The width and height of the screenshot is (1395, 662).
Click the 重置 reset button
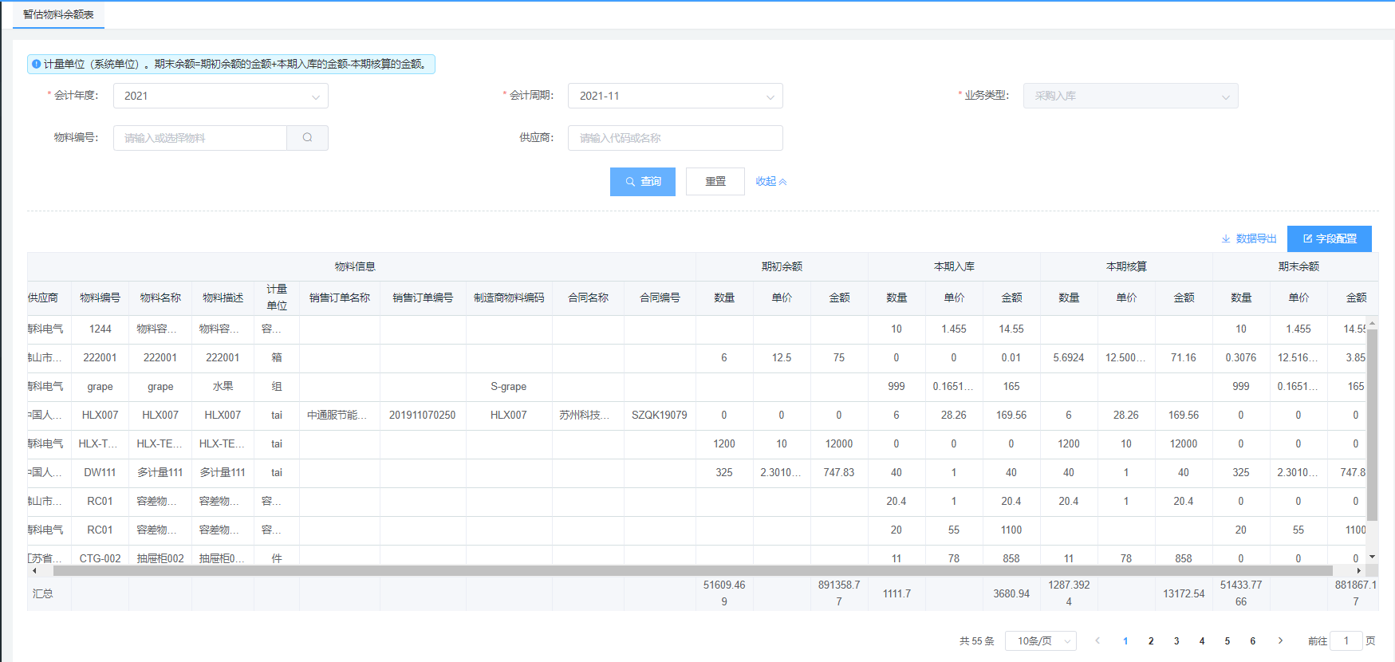715,182
